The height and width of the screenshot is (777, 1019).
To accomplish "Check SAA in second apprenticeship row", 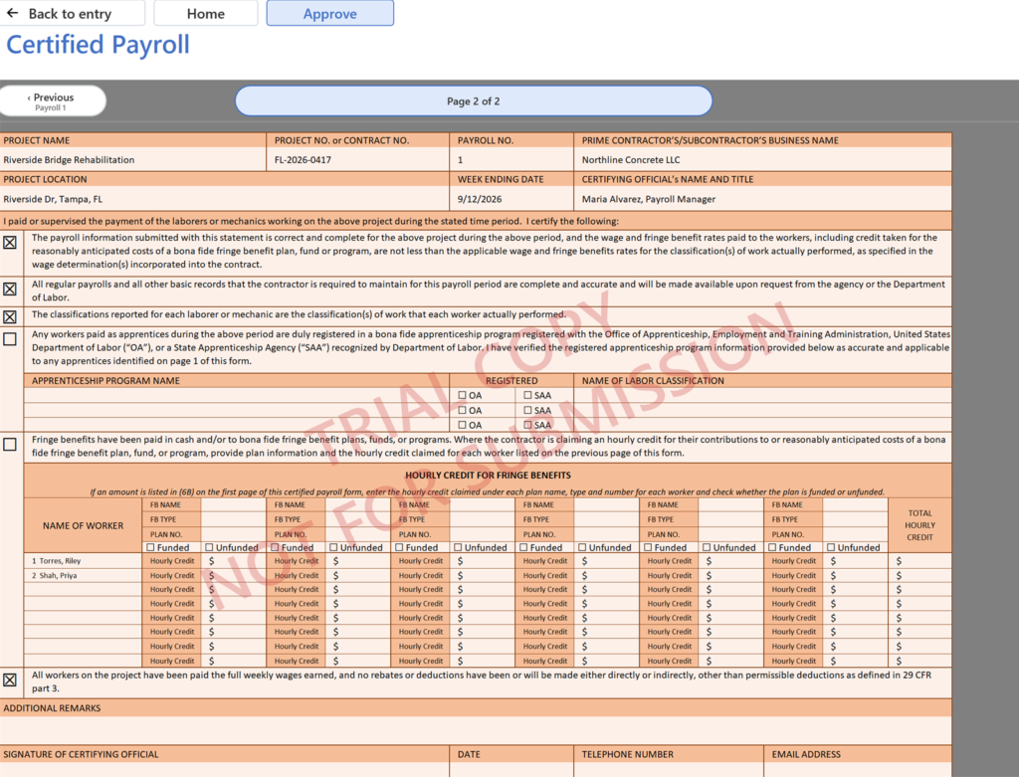I will 527,410.
